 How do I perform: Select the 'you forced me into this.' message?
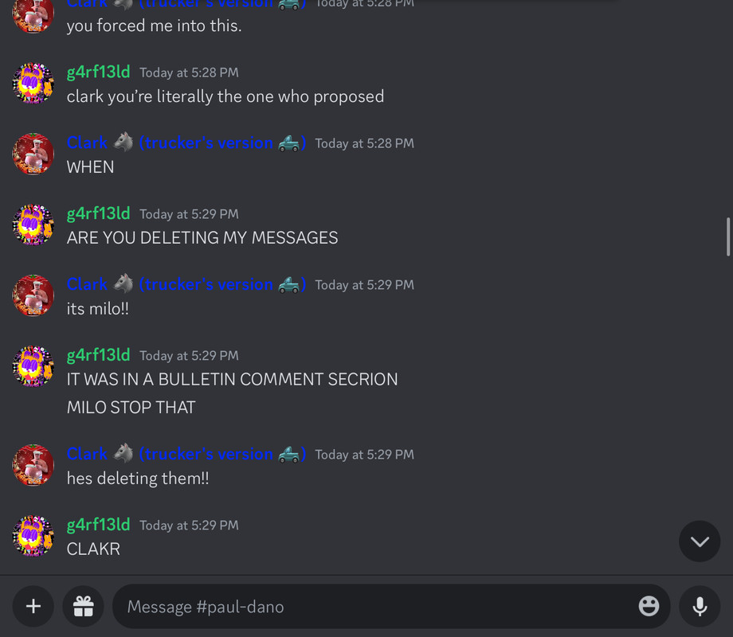coord(155,25)
